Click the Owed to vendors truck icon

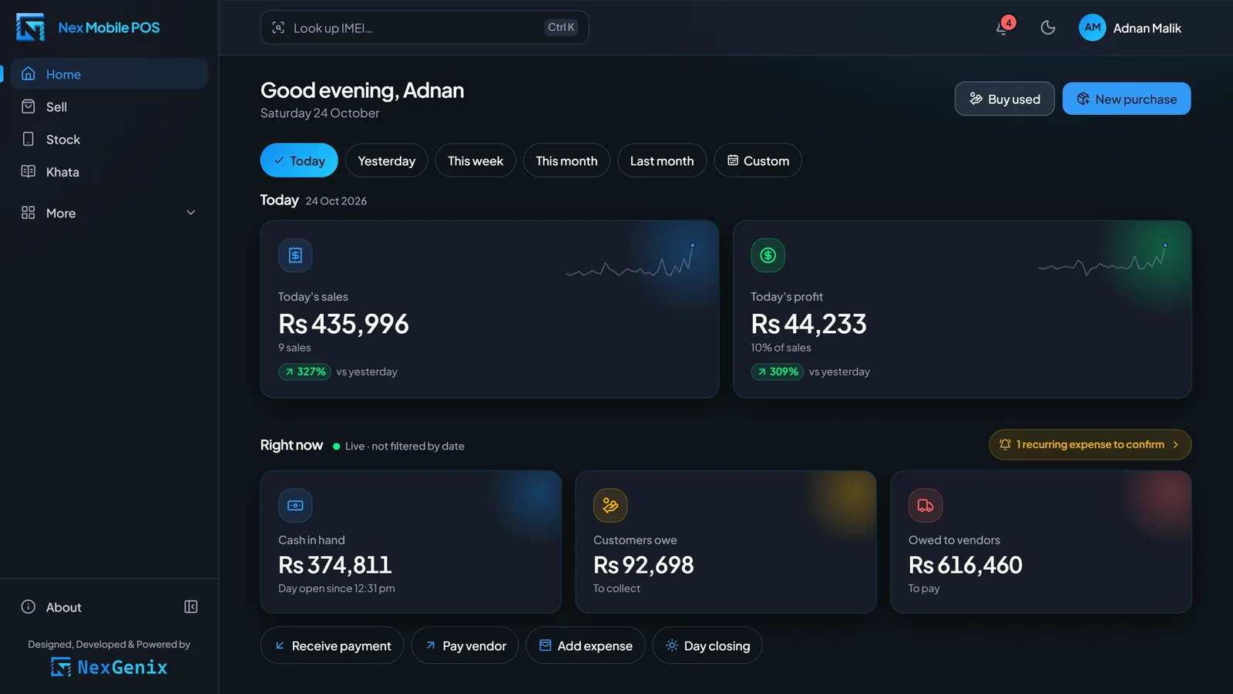[x=926, y=506]
